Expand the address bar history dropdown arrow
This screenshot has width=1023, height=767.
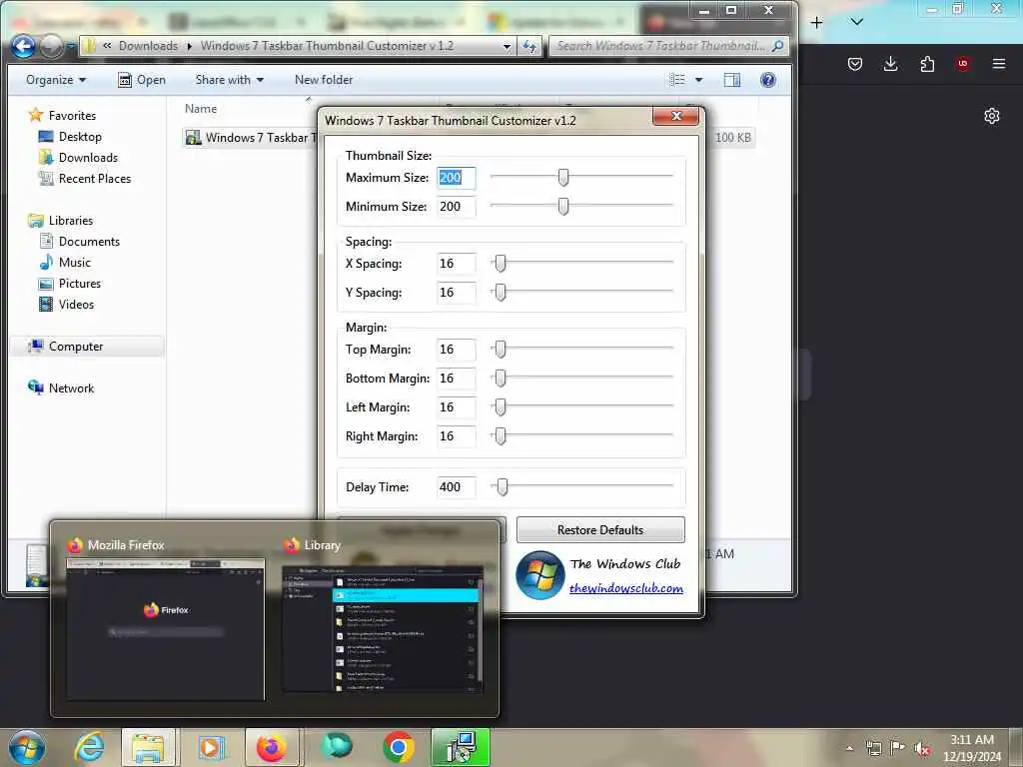(507, 46)
